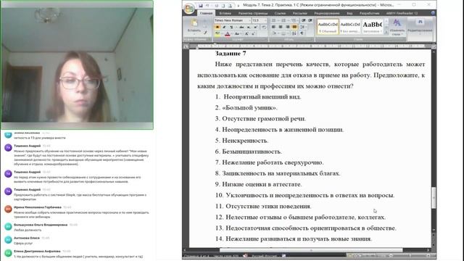Open the line spacing dropdown
Viewport: 464px width, 261px height.
tap(303, 27)
